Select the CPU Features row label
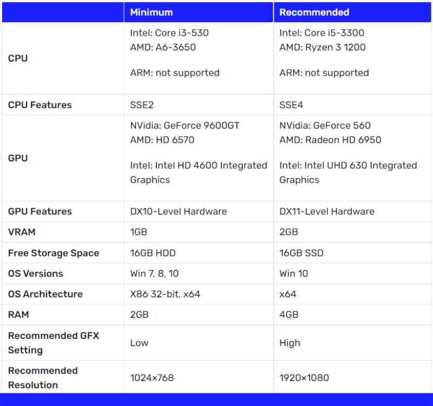The height and width of the screenshot is (406, 433). click(x=40, y=105)
